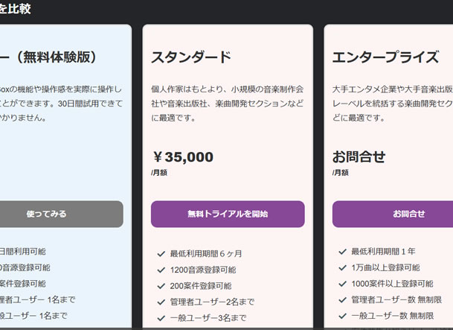Click the エンタープライズ plan description paragraph
The image size is (453, 330).
click(x=392, y=104)
